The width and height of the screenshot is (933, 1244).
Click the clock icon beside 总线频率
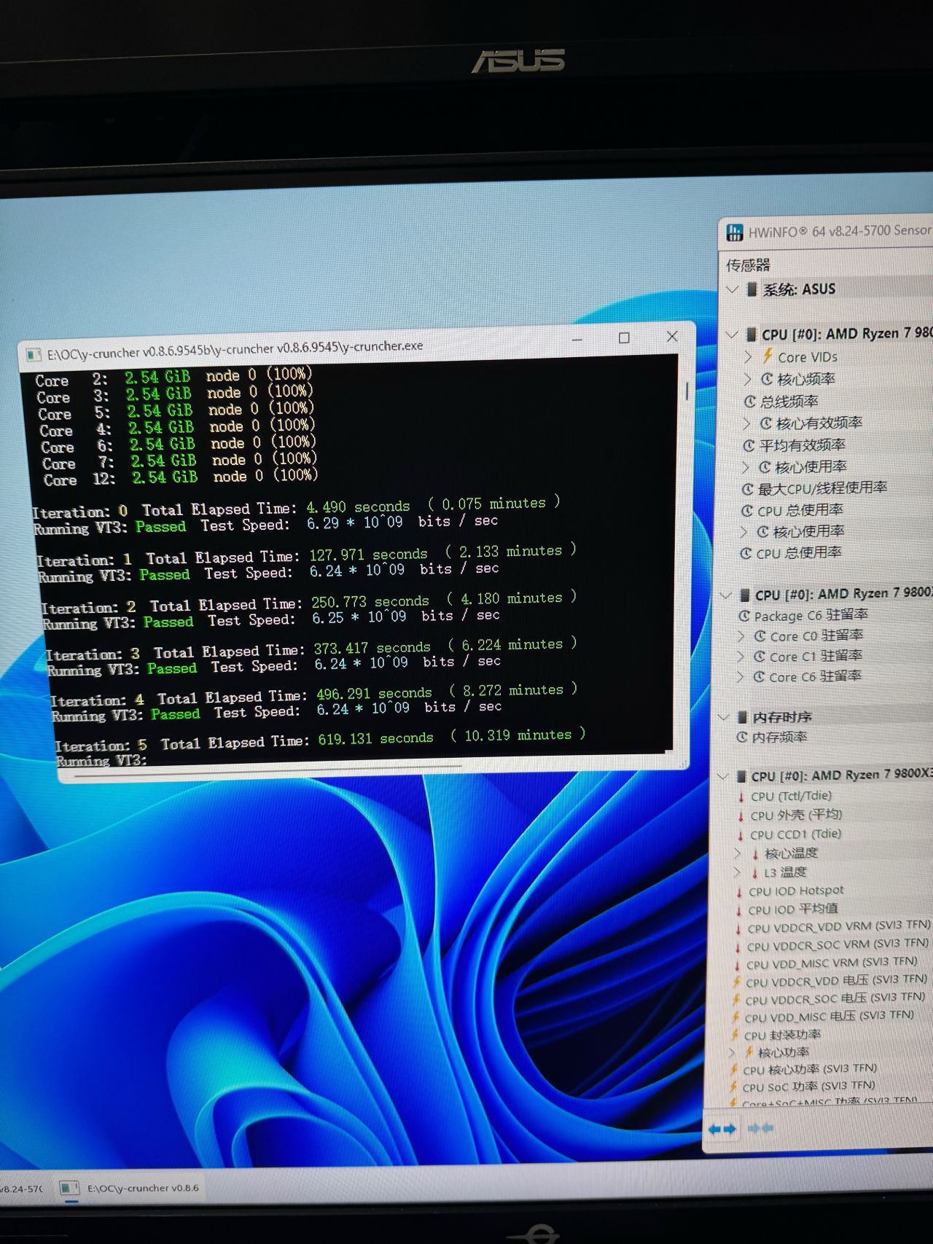750,401
